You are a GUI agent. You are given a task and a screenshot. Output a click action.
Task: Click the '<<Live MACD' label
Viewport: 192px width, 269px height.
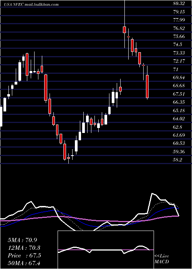[162, 259]
